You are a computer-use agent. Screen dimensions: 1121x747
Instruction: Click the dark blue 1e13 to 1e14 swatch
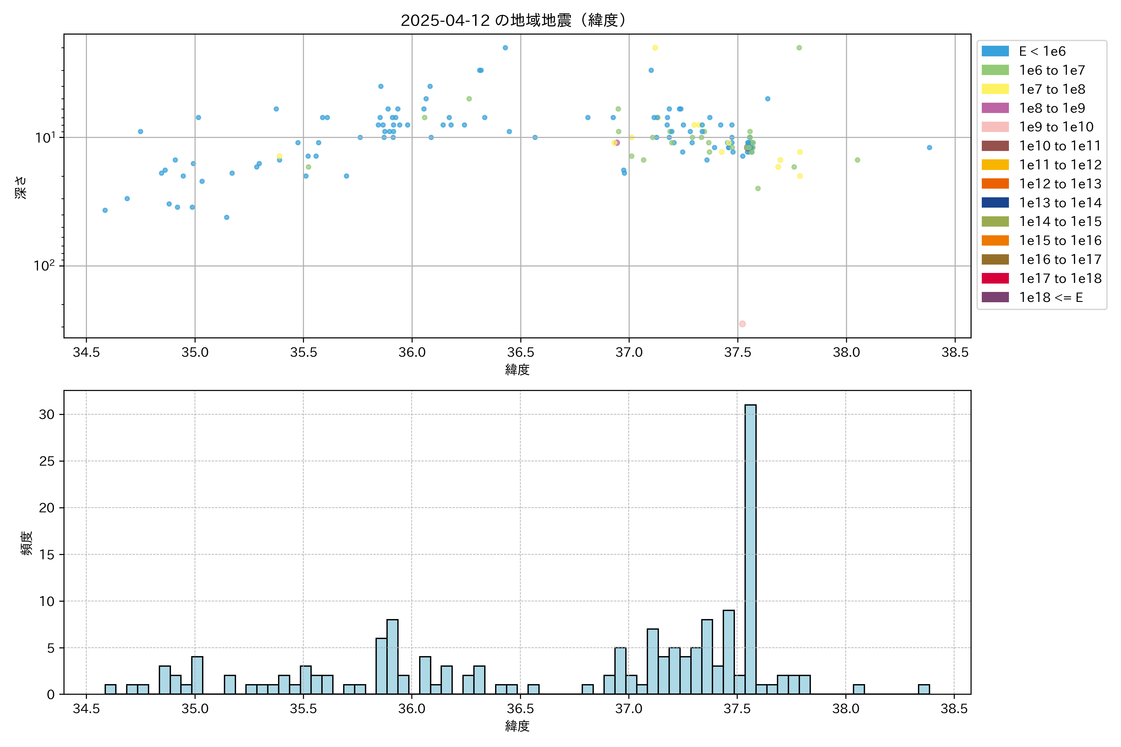(x=995, y=203)
